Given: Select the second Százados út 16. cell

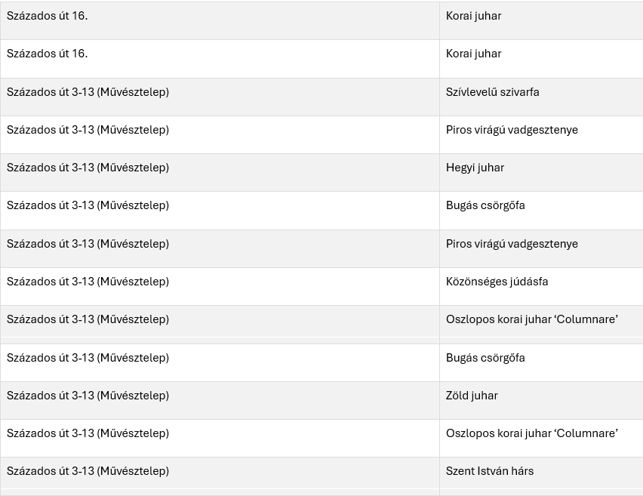Looking at the screenshot, I should 47,54.
